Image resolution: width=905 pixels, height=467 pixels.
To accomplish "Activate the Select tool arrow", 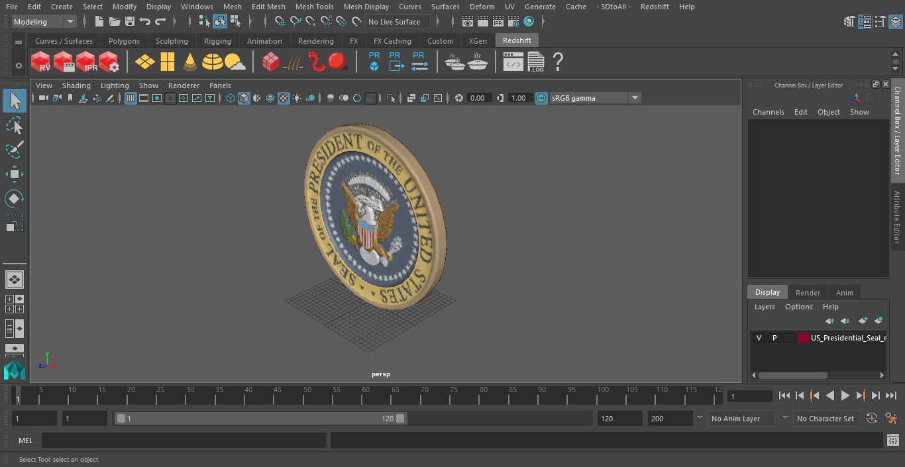I will (15, 101).
